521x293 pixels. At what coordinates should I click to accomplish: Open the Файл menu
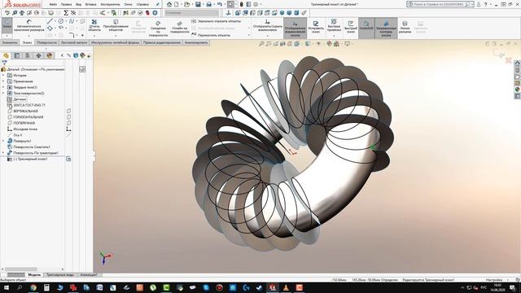pos(53,5)
